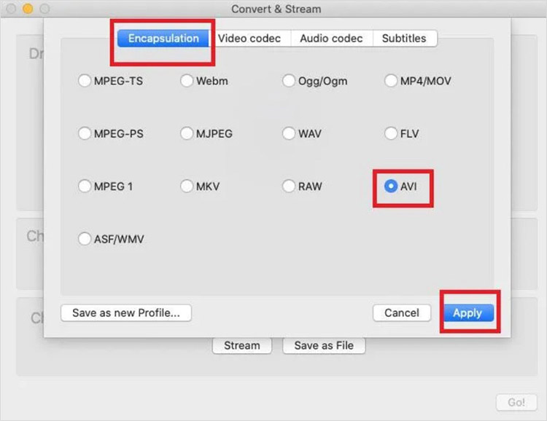Click the Save as File button
Viewport: 547px width, 421px height.
pyautogui.click(x=324, y=345)
